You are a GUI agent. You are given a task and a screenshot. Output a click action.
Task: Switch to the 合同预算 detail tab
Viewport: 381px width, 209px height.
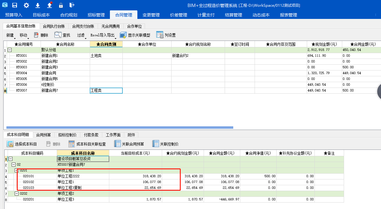pos(43,135)
